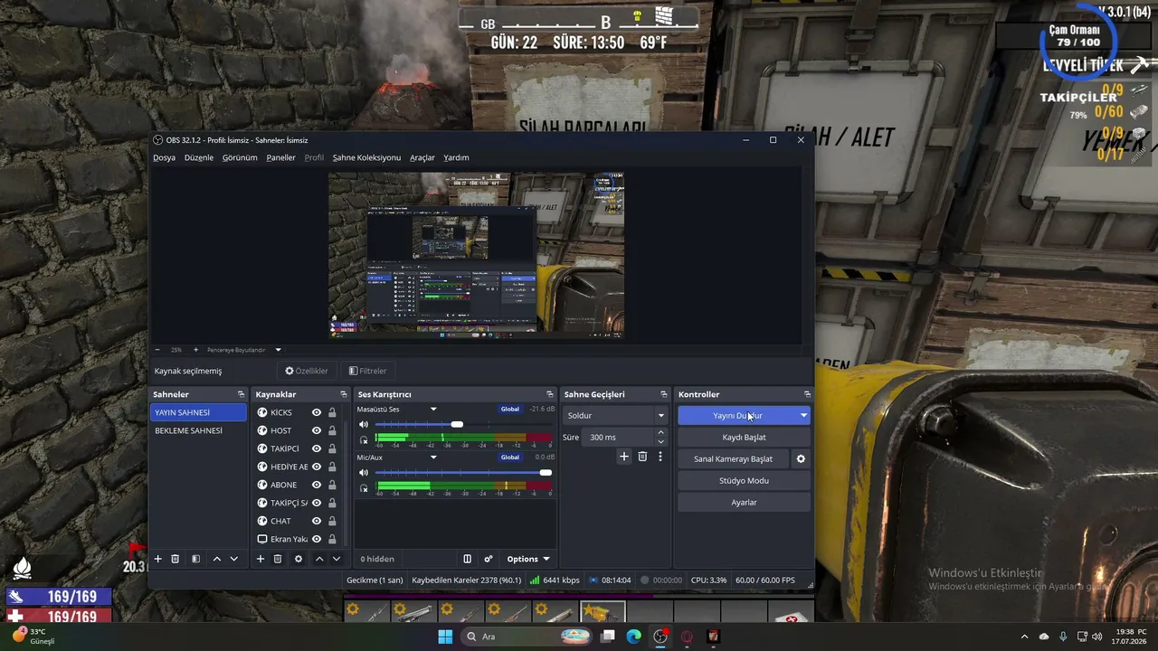Mute the Masaüstü Ses speaker icon

pos(364,424)
